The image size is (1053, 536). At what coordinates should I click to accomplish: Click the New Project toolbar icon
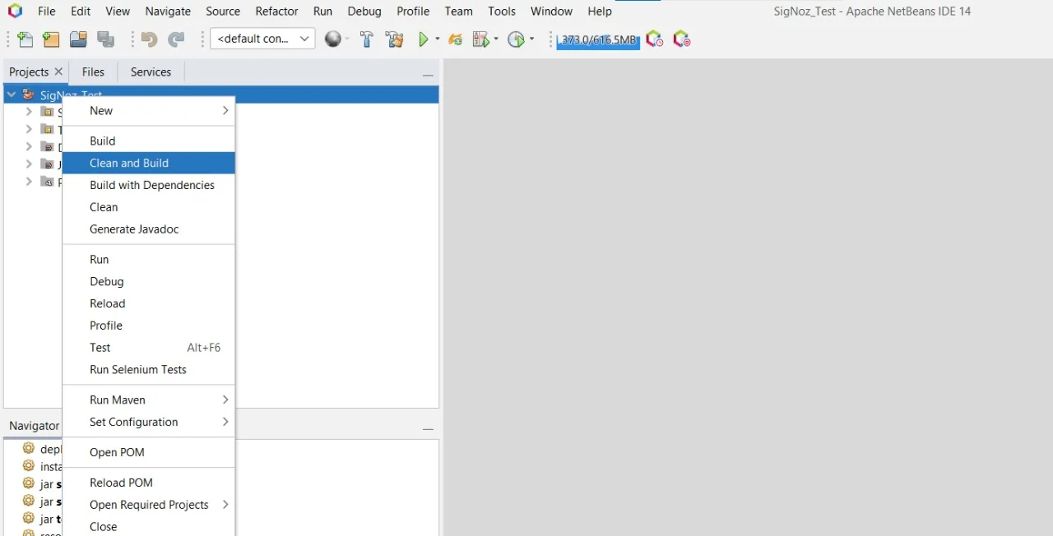51,39
